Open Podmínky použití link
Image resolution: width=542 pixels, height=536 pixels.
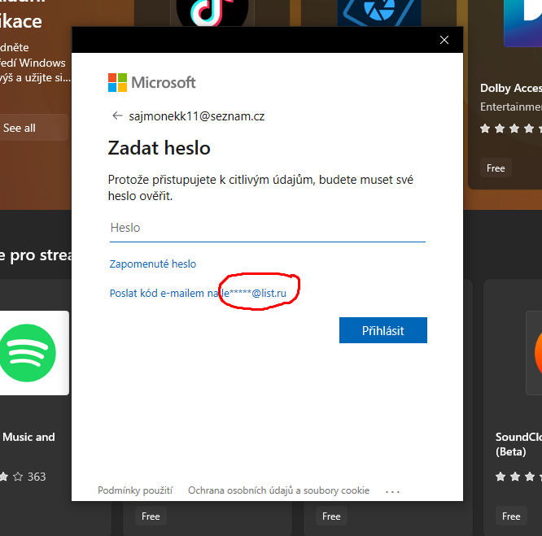pos(135,490)
